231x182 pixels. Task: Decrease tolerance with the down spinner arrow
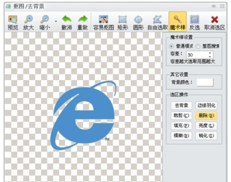pos(210,57)
